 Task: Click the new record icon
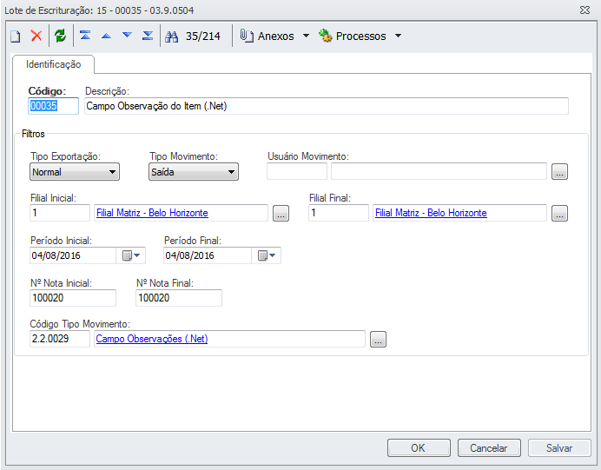[16, 36]
